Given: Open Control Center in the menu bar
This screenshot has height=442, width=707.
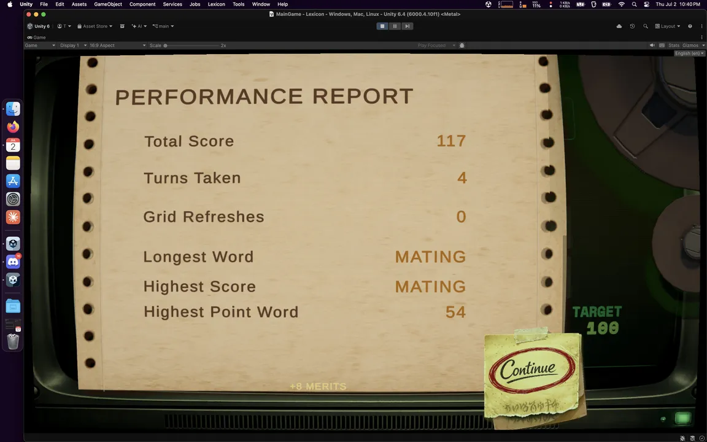Looking at the screenshot, I should pos(647,4).
